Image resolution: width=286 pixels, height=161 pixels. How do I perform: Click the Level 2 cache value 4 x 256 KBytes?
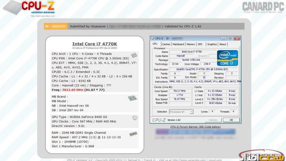coord(215,99)
